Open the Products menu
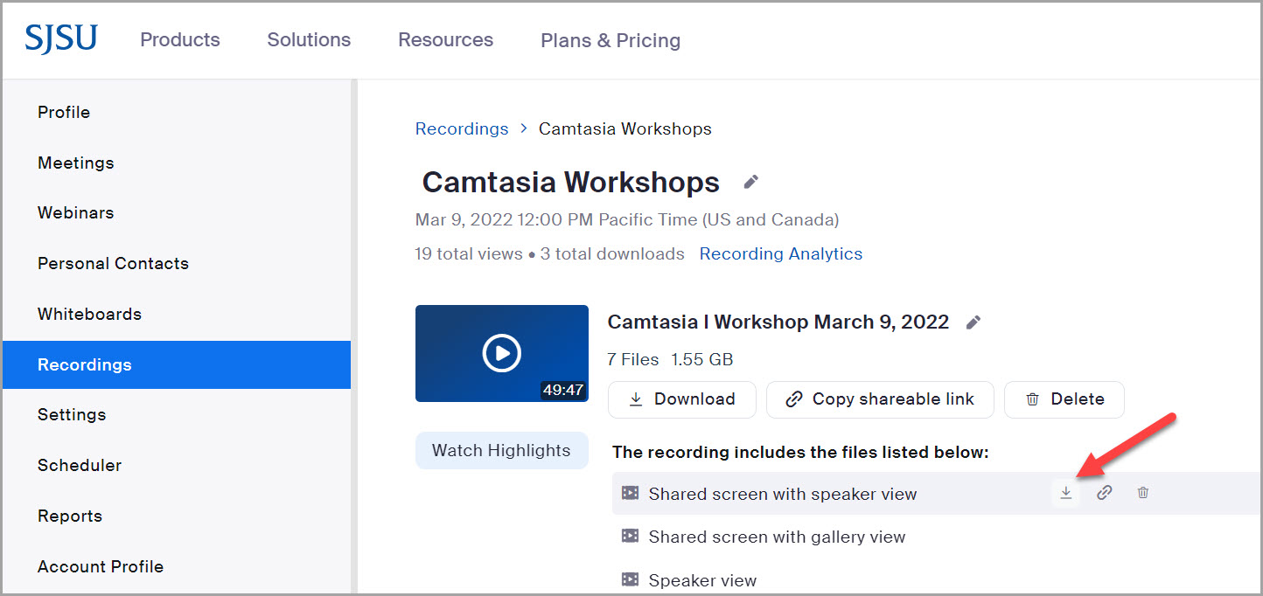 [180, 40]
